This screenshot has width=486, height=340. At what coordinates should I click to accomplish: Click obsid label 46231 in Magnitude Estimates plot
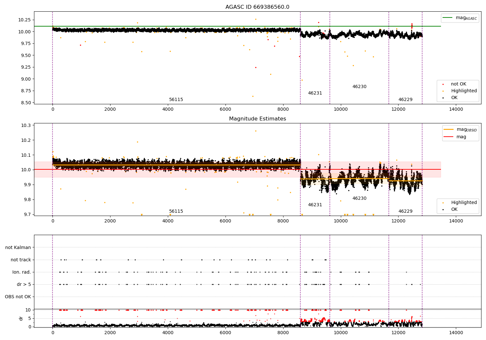pos(315,205)
